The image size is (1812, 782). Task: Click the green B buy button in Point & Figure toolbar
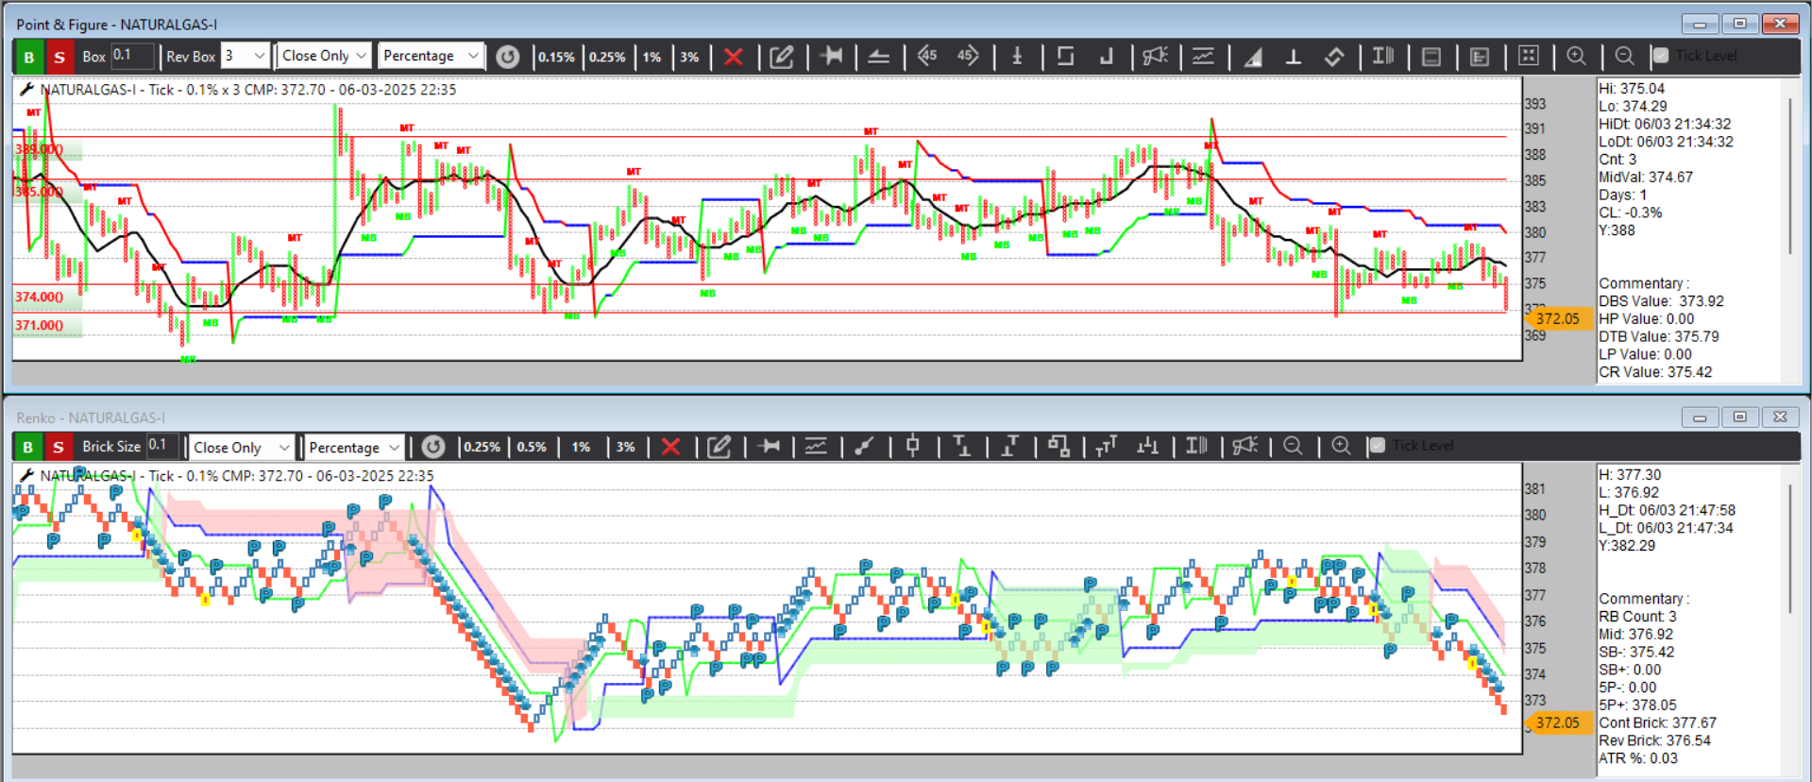coord(28,57)
